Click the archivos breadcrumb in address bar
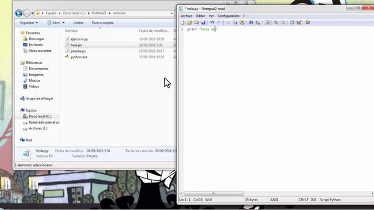Viewport: 374px width, 210px height. click(x=119, y=13)
